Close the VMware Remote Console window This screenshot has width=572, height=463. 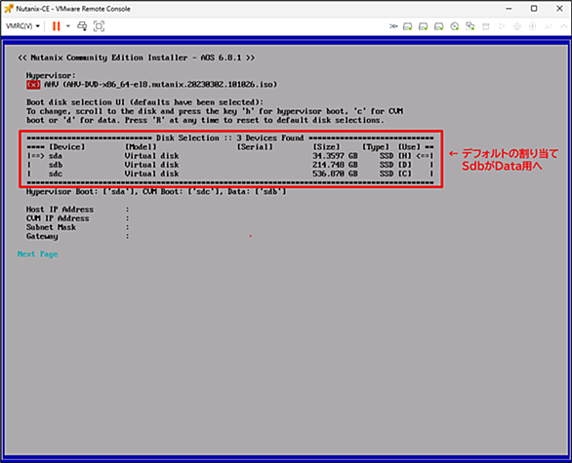559,9
